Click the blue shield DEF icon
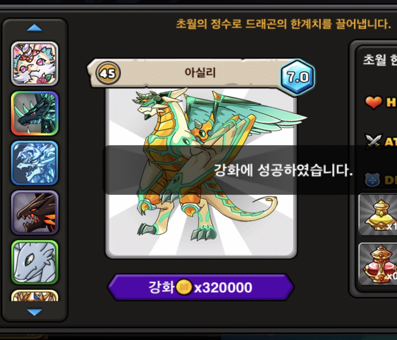Image resolution: width=397 pixels, height=340 pixels. [372, 180]
